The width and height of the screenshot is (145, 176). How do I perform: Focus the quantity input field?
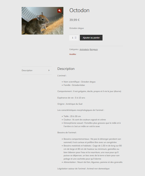[x=74, y=38]
